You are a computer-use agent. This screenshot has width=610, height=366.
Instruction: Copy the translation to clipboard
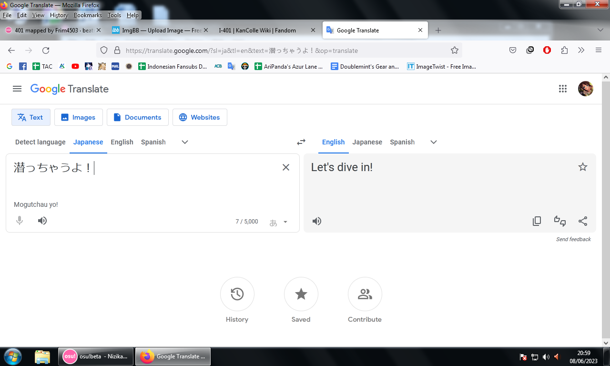point(537,221)
